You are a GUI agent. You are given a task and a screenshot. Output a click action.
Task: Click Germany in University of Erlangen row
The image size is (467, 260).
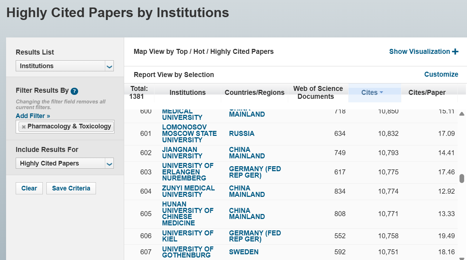tap(255, 172)
